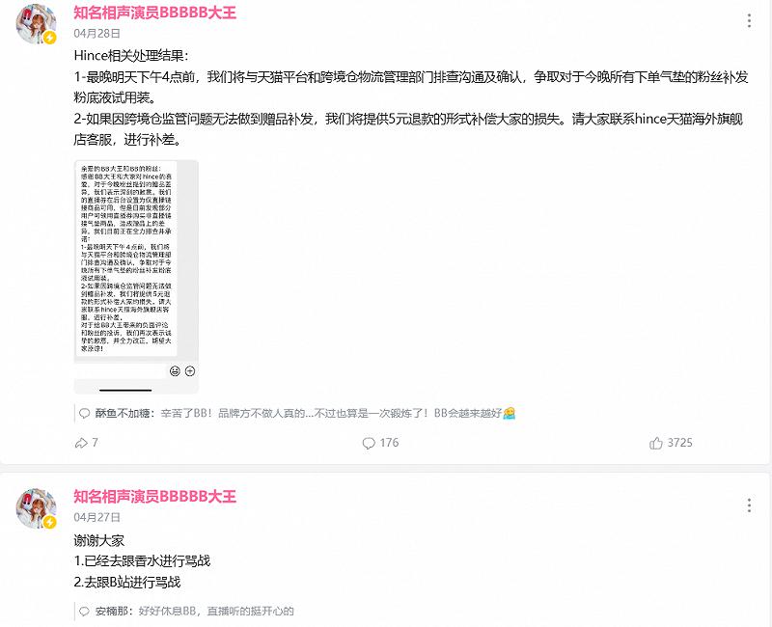The height and width of the screenshot is (627, 772).
Task: Click comment bubble icon beside 安楠那
Action: (x=85, y=612)
